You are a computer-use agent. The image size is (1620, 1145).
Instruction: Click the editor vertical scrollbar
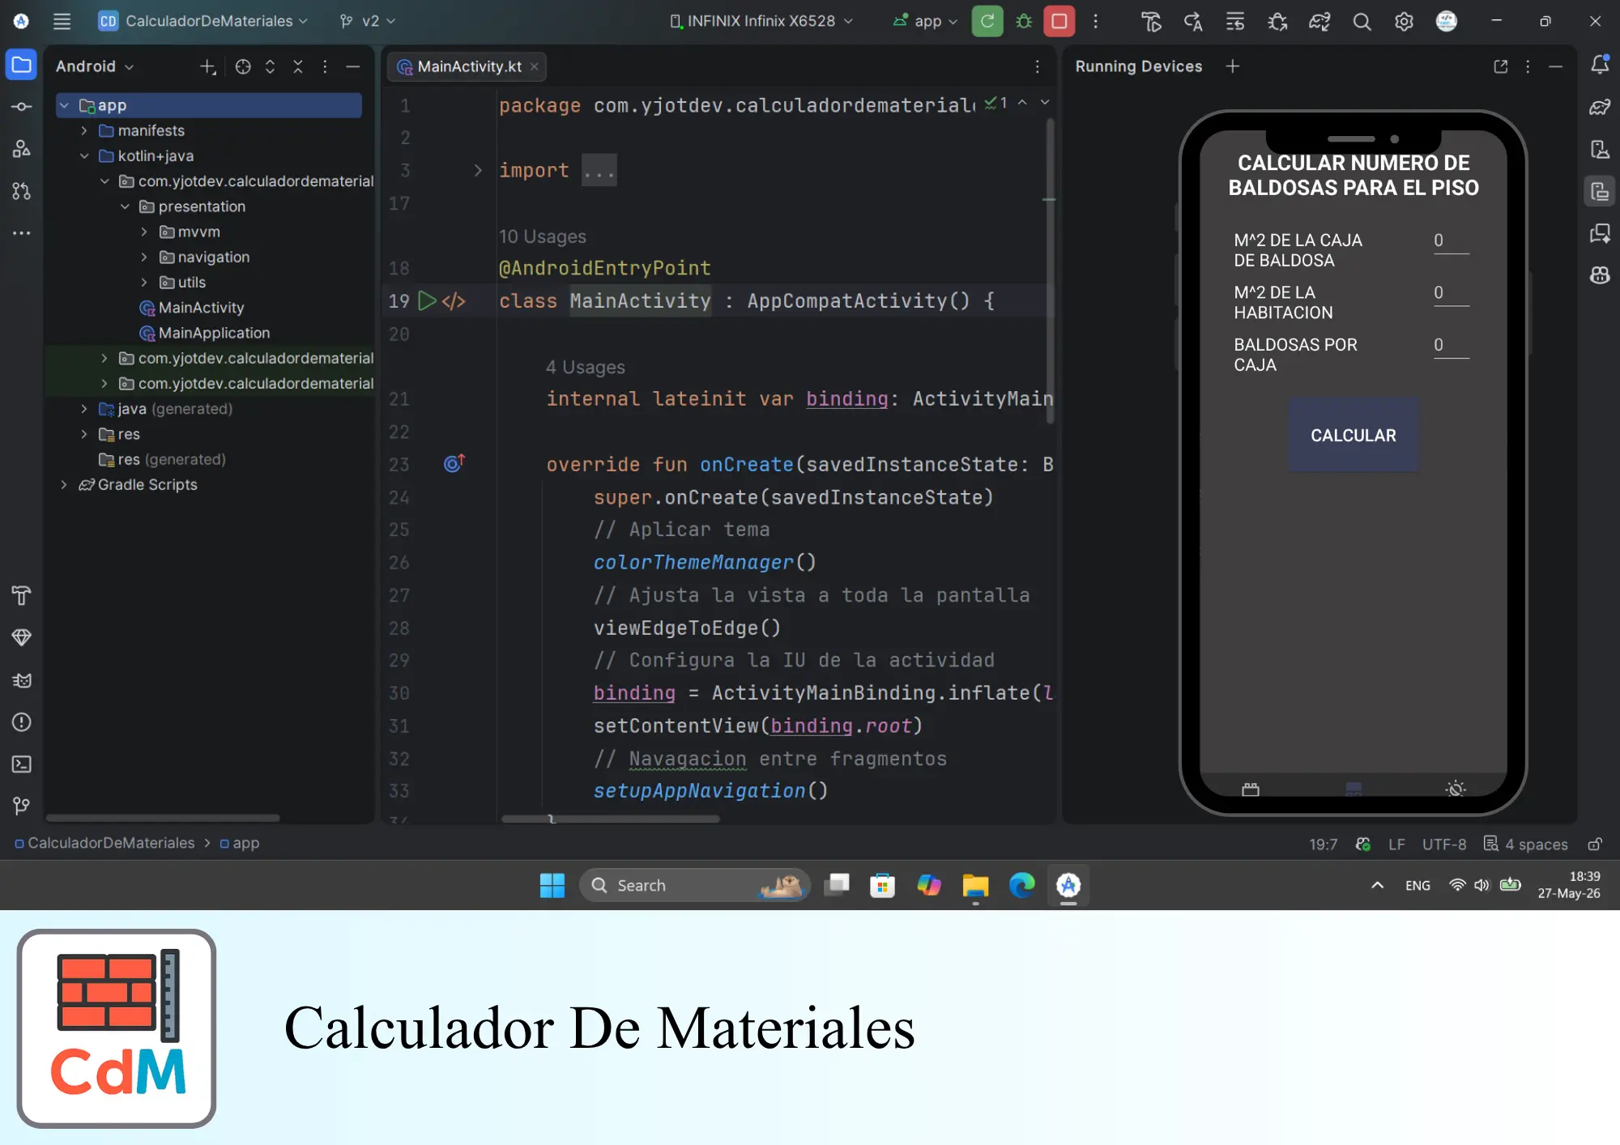coord(1050,271)
